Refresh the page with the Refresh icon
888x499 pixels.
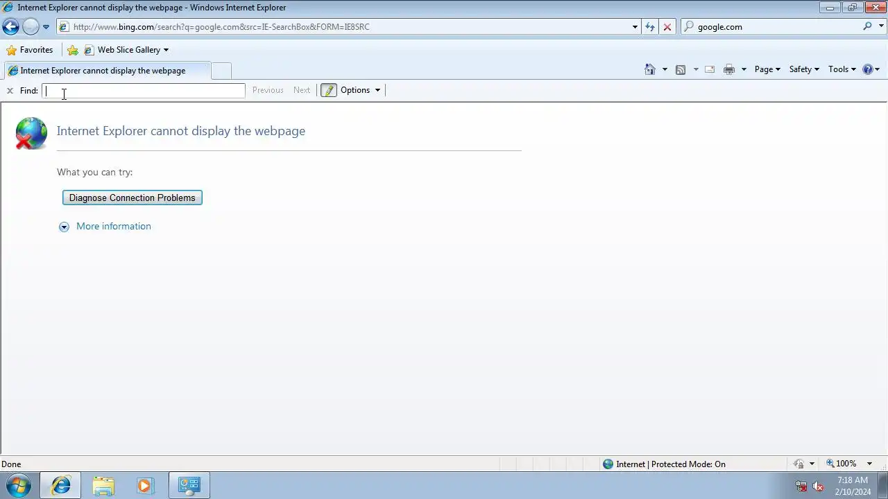tap(650, 27)
